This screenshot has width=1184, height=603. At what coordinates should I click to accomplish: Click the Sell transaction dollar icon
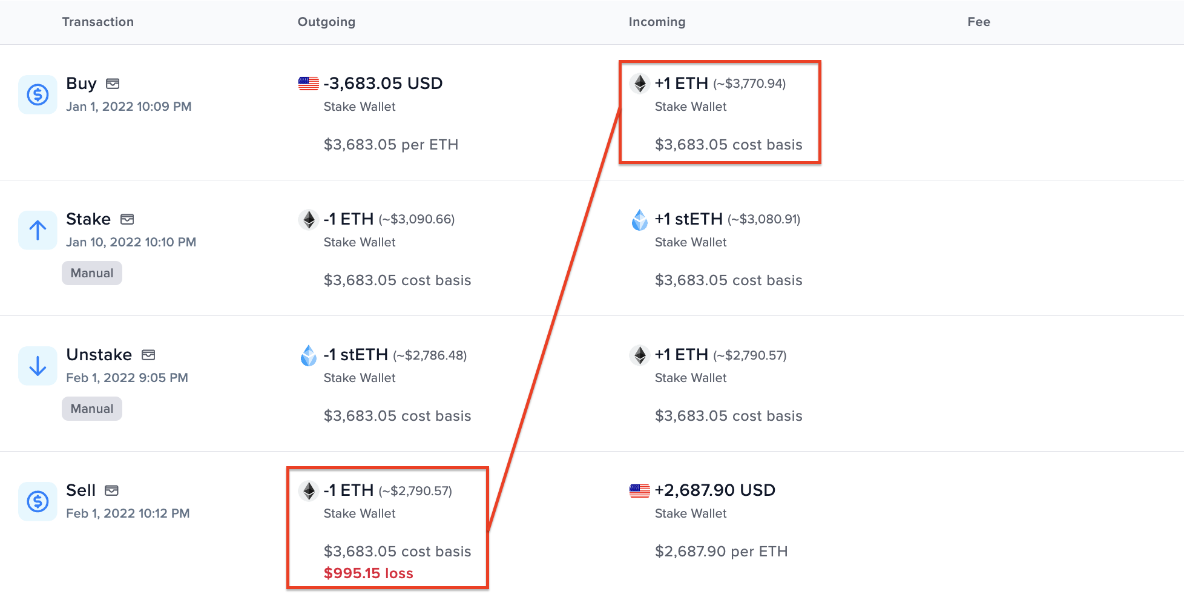38,501
